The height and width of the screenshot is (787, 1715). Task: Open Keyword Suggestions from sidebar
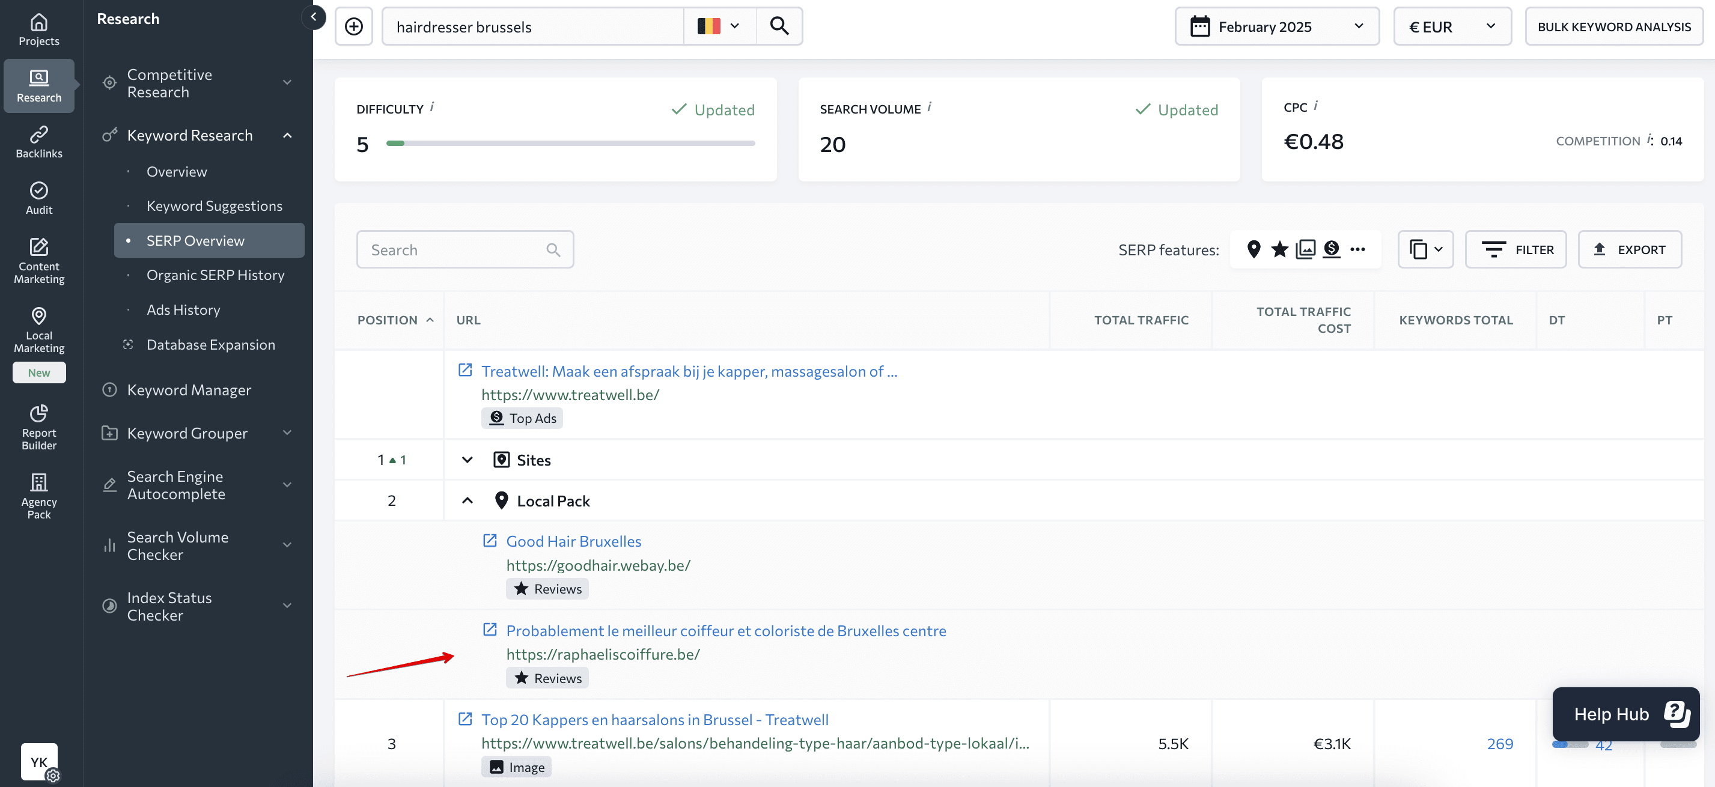pos(215,204)
